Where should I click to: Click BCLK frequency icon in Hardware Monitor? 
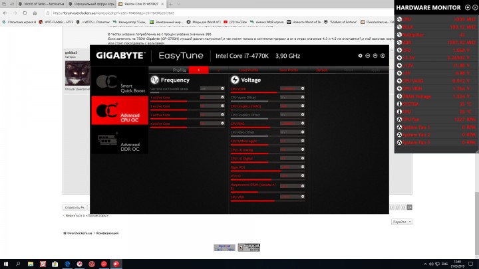[x=399, y=27]
